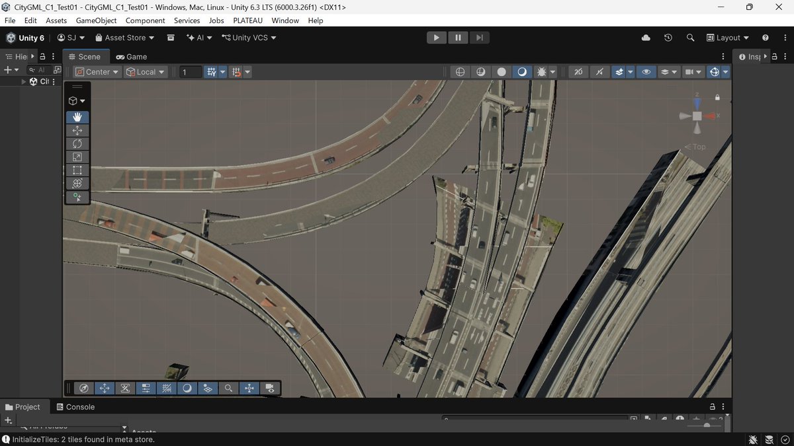This screenshot has height=446, width=794.
Task: Toggle 2D view mode
Action: pos(578,72)
